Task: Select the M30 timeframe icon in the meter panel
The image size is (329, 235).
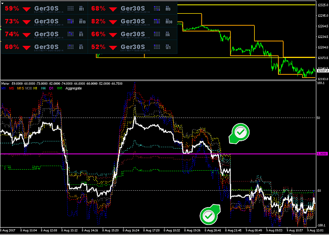Action: coord(169,21)
